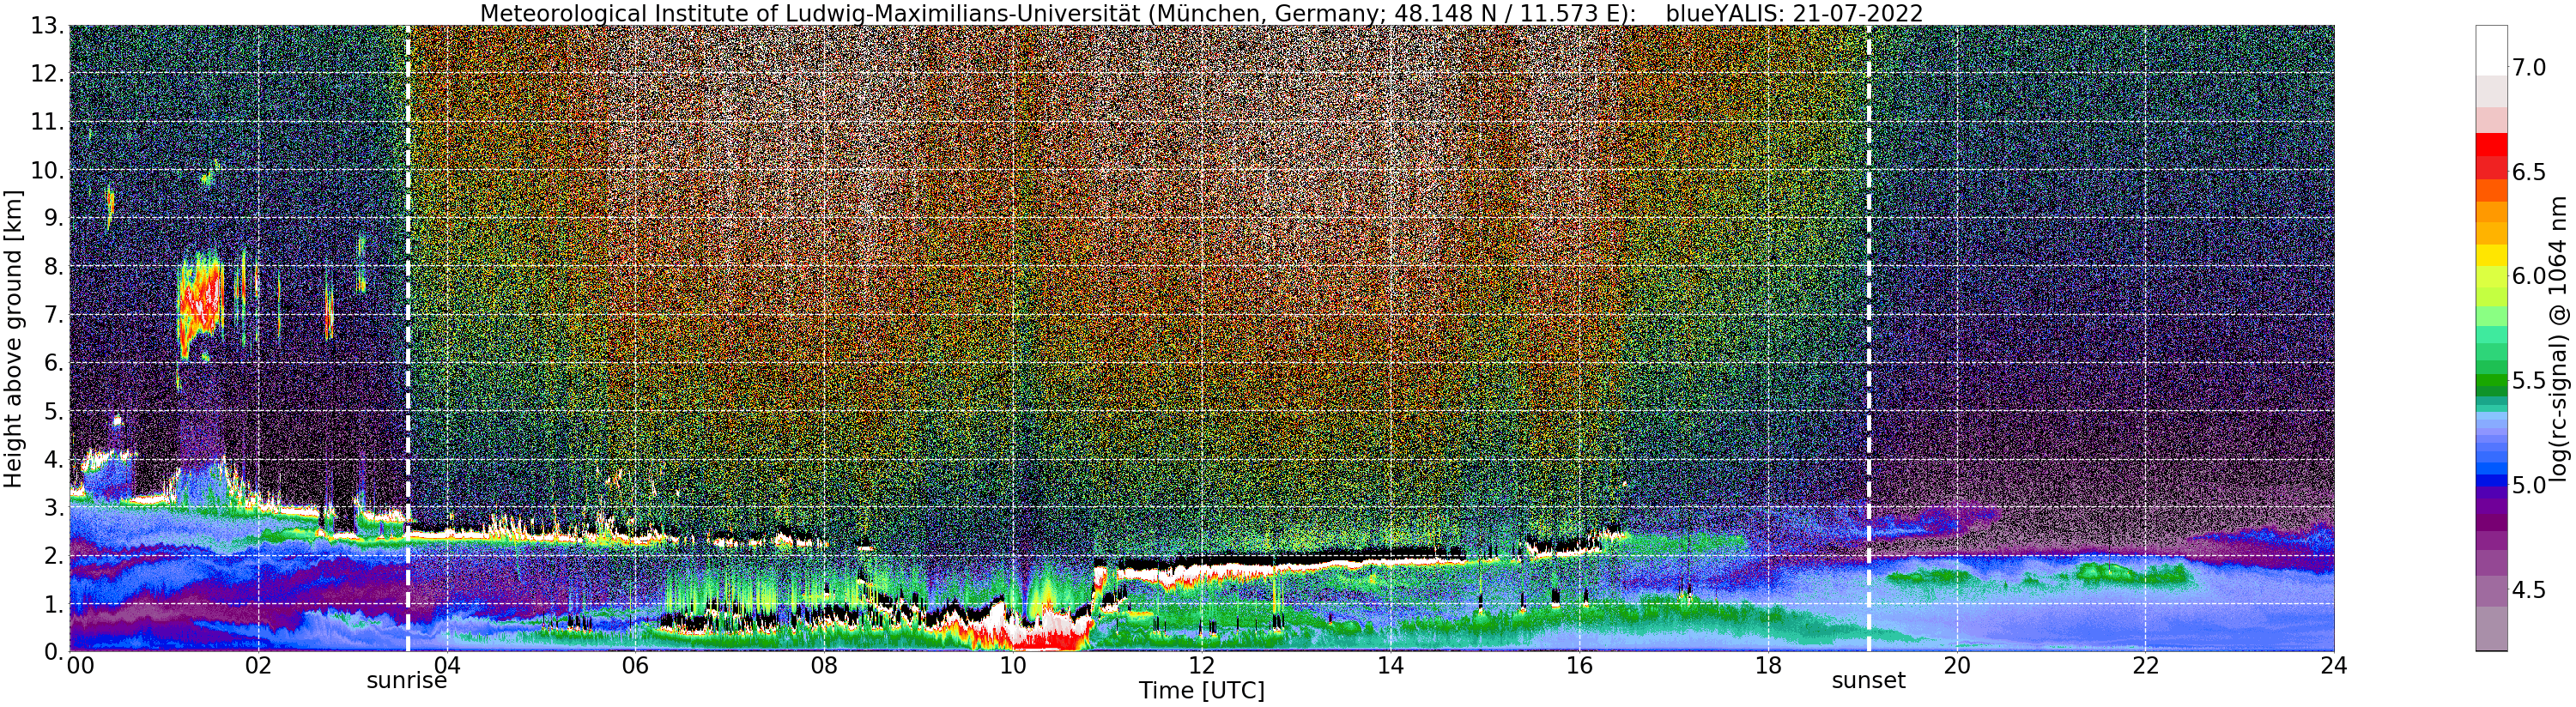This screenshot has height=707, width=2576.
Task: Click the '18' tick on the time axis
Action: click(1768, 666)
